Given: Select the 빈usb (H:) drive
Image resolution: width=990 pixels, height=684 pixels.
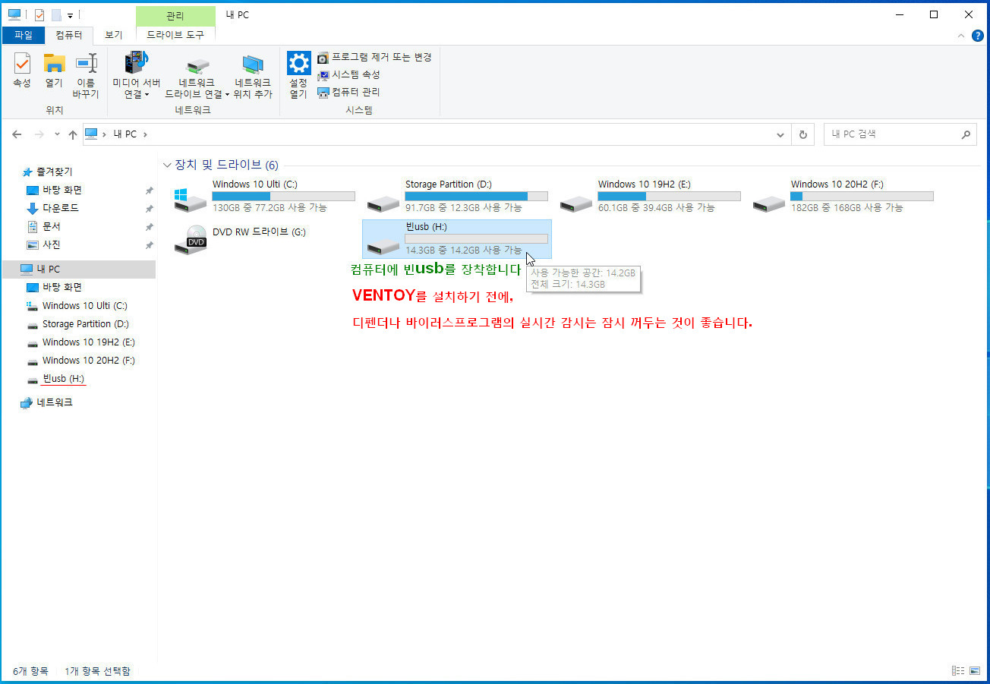Looking at the screenshot, I should 457,239.
